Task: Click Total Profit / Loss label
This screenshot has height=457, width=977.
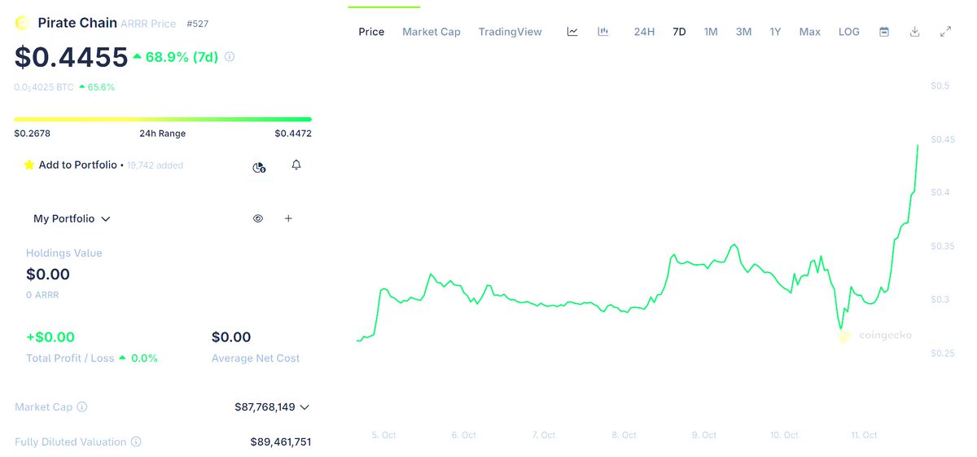Action: 70,358
